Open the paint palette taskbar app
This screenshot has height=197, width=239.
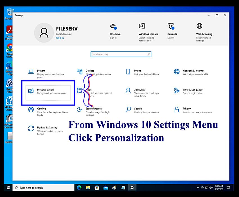coord(114,187)
